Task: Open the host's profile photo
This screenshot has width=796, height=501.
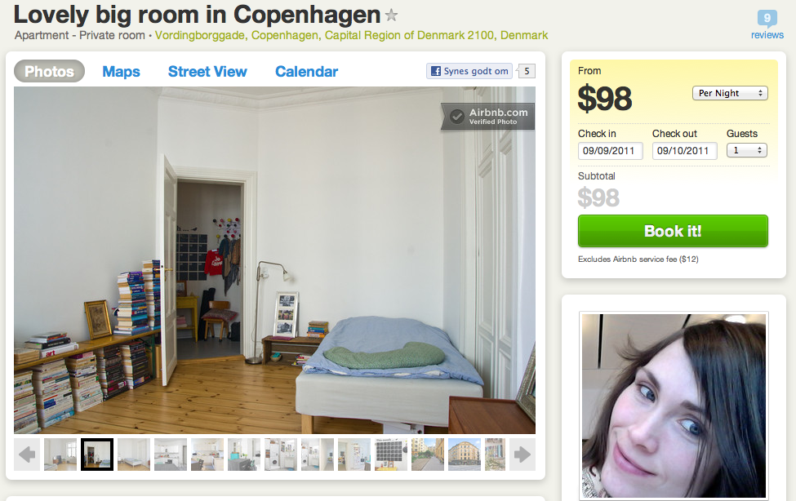Action: pyautogui.click(x=674, y=406)
